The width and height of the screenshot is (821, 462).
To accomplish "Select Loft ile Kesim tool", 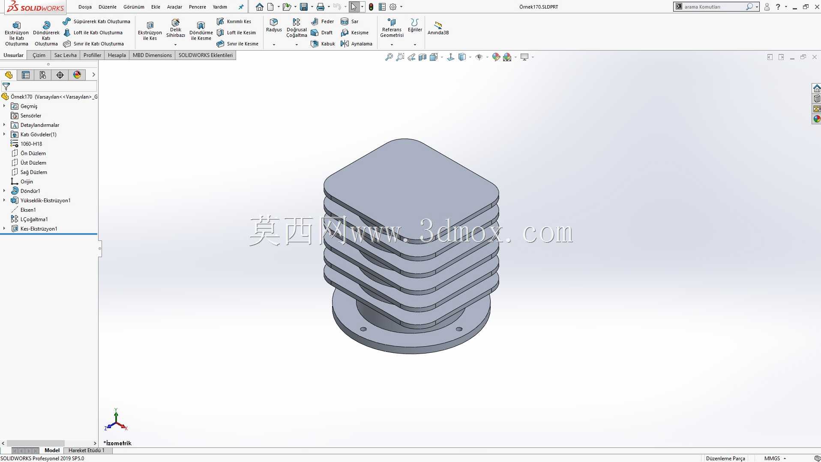I will 236,33.
